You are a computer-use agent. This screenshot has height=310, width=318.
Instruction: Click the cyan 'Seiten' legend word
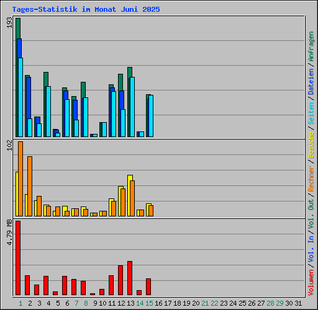(311, 113)
